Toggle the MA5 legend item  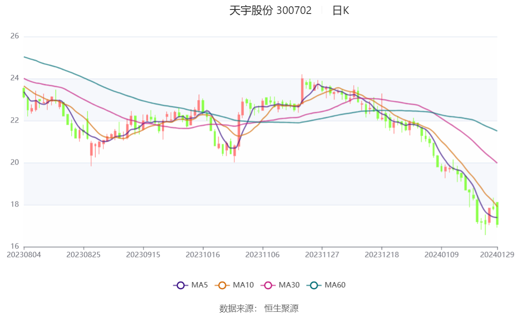click(x=190, y=285)
